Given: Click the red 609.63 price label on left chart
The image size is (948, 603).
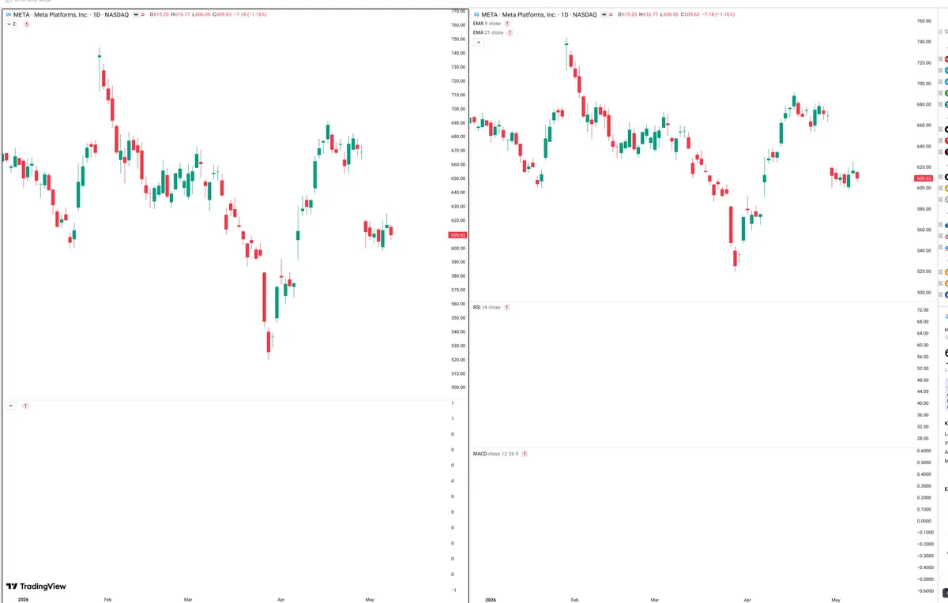Looking at the screenshot, I should point(458,235).
